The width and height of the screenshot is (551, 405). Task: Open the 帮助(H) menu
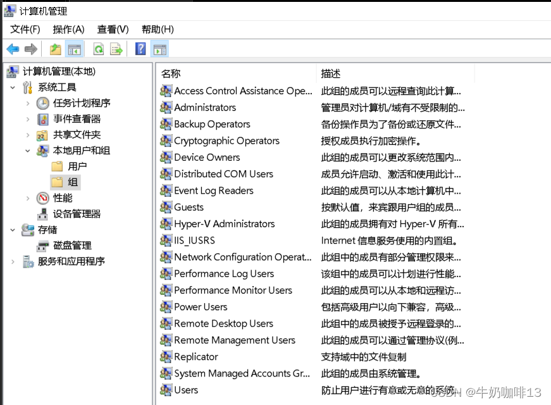(158, 30)
